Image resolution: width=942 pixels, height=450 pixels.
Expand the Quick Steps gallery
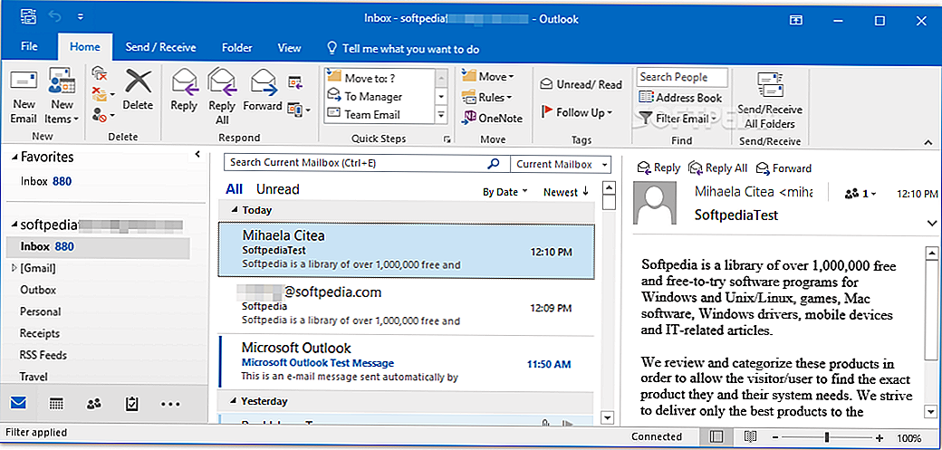[442, 114]
